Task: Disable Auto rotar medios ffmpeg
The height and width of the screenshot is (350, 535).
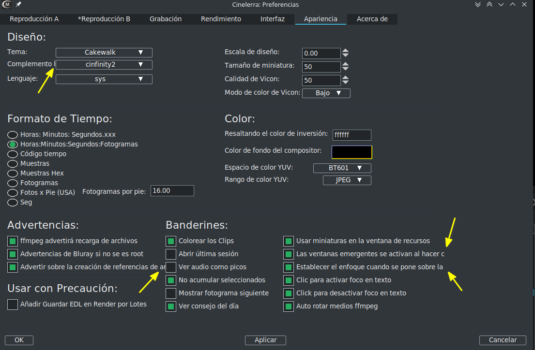Action: (x=289, y=306)
